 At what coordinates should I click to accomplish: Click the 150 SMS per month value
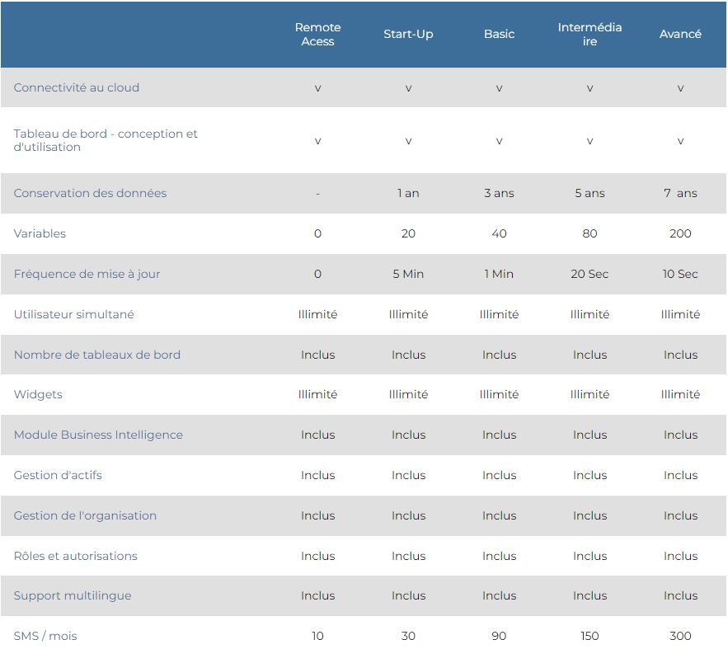(x=589, y=636)
